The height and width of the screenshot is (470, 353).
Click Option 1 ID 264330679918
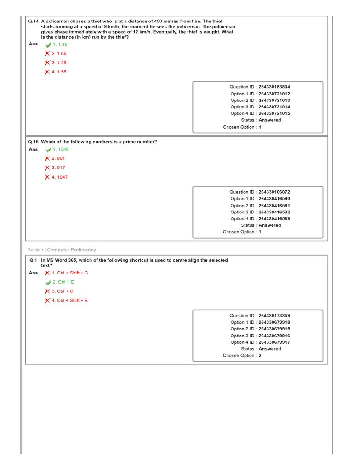pyautogui.click(x=260, y=322)
